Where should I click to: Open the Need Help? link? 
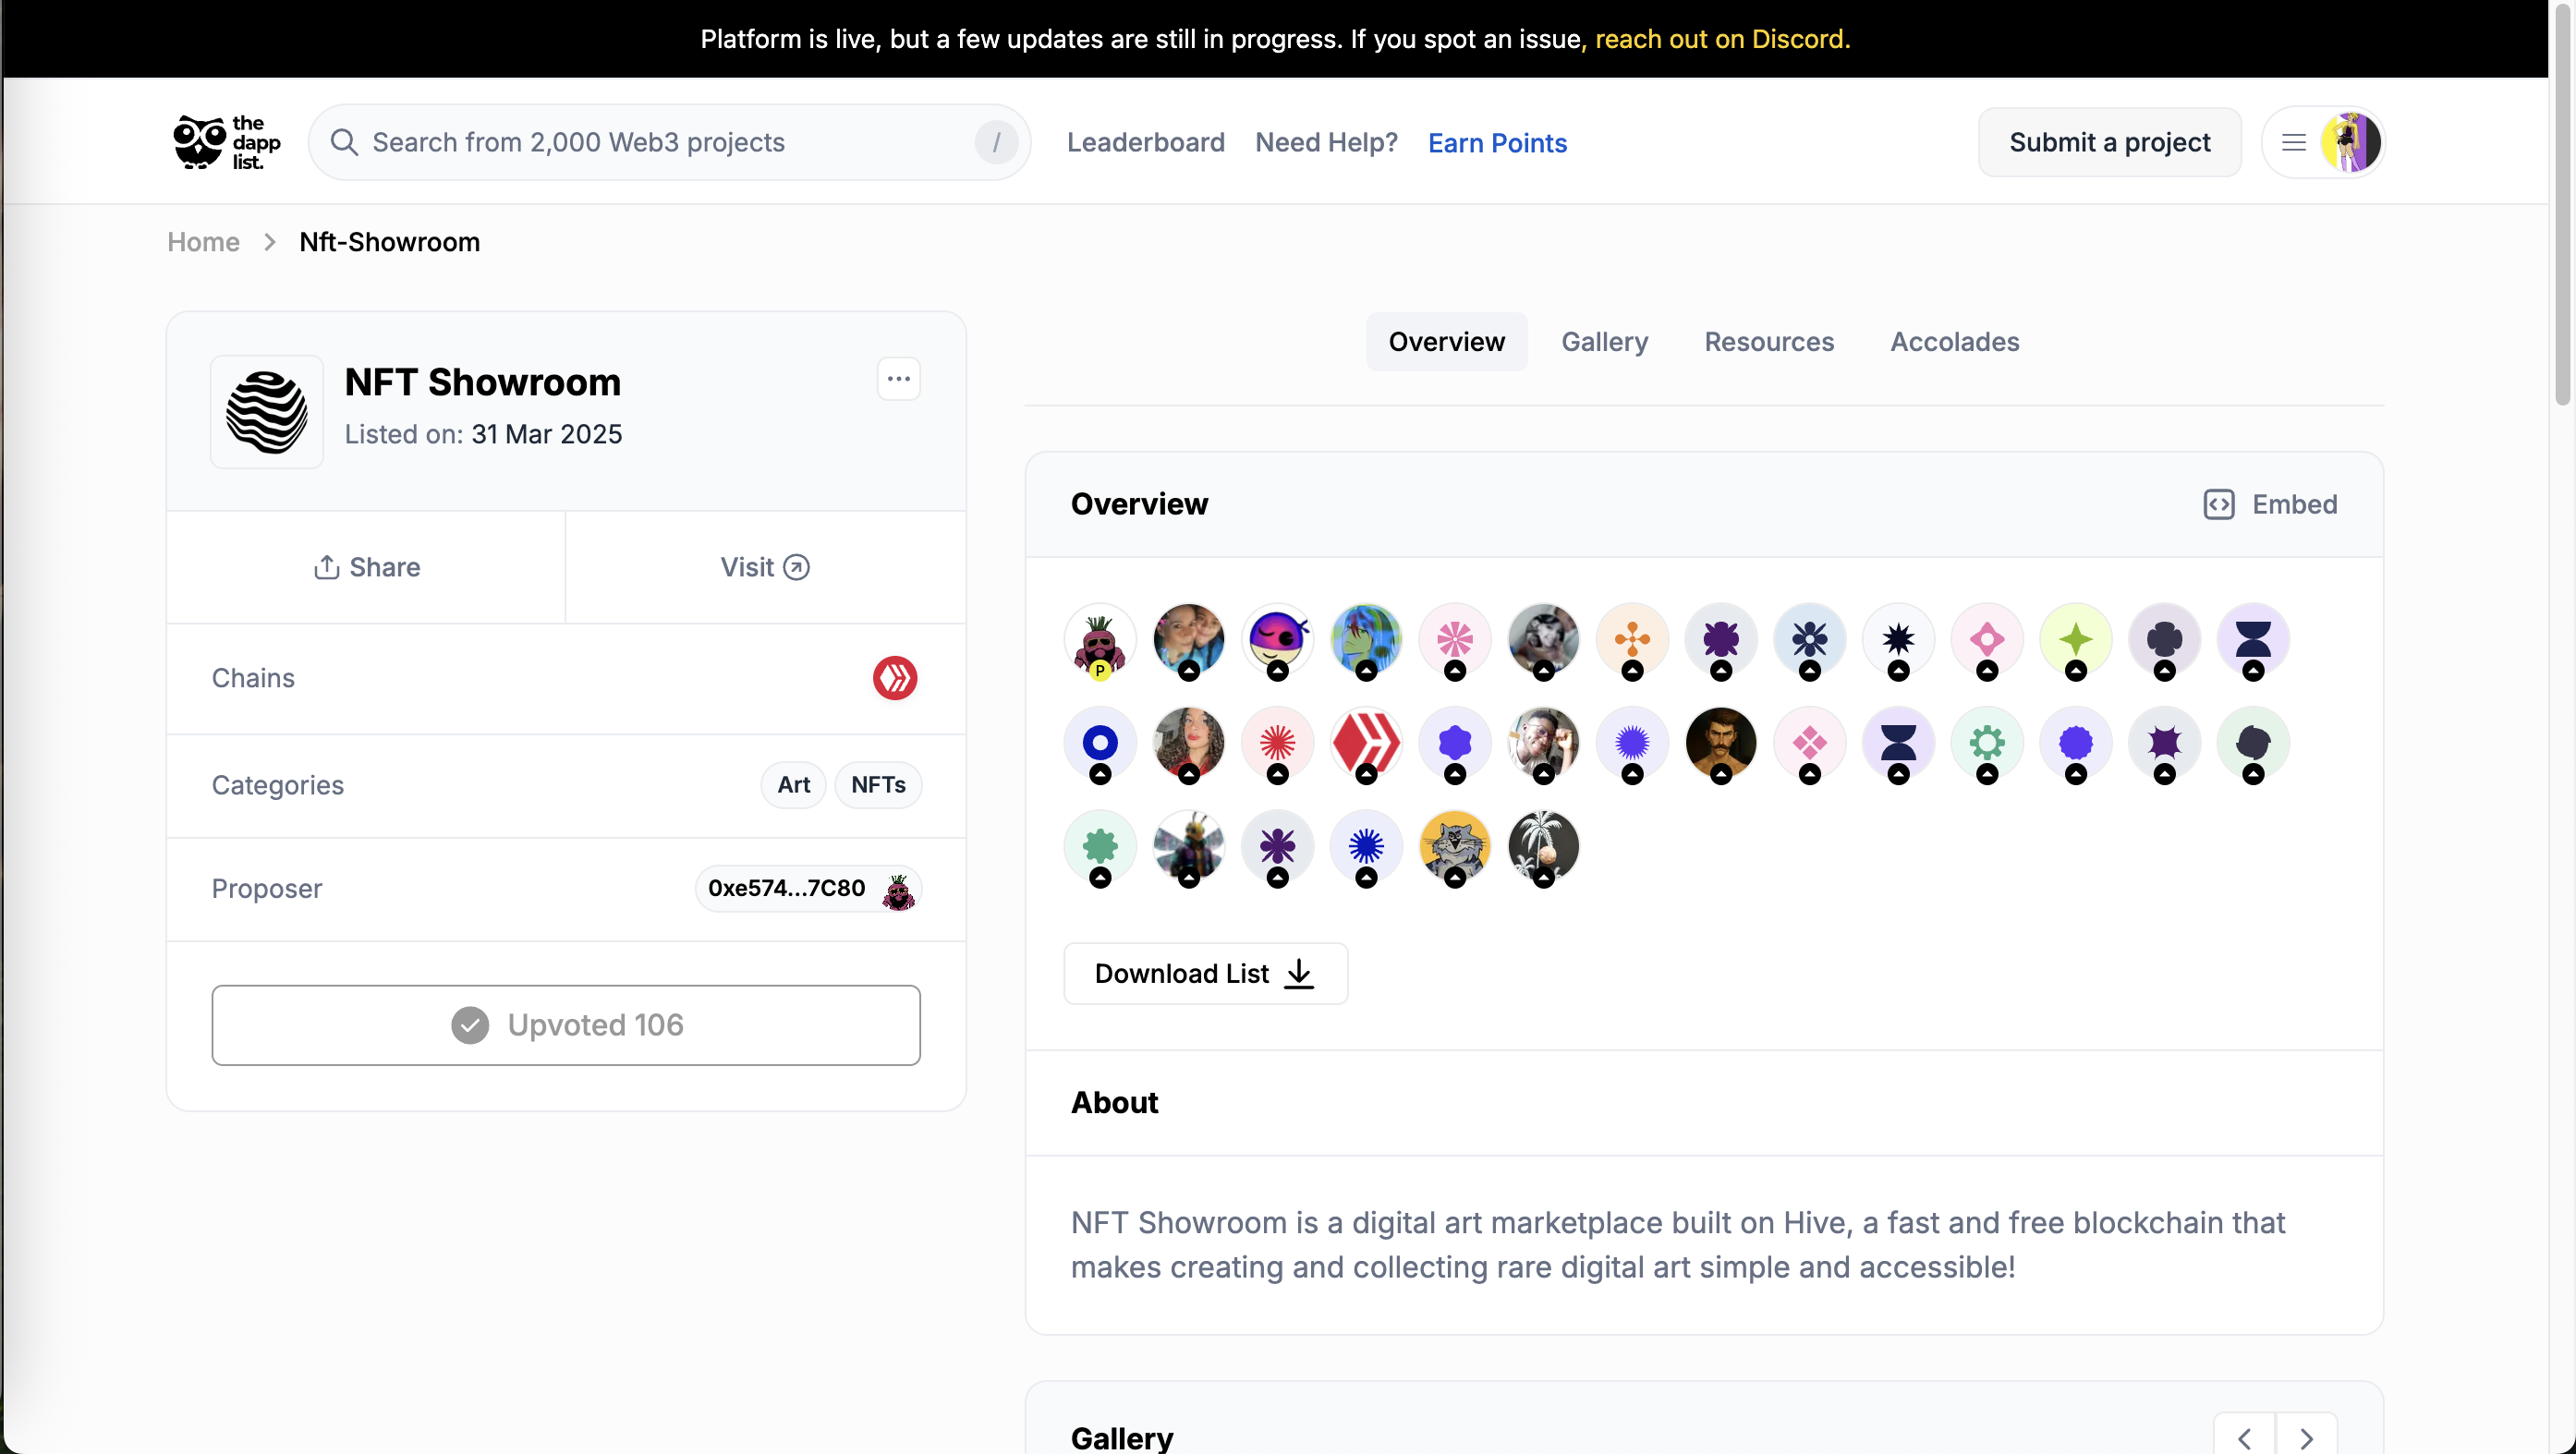[x=1326, y=142]
